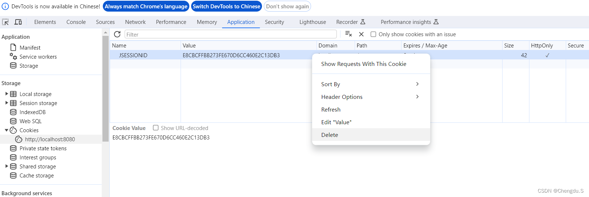589x197 pixels.
Task: Expand the Local storage tree node
Action: (x=7, y=93)
